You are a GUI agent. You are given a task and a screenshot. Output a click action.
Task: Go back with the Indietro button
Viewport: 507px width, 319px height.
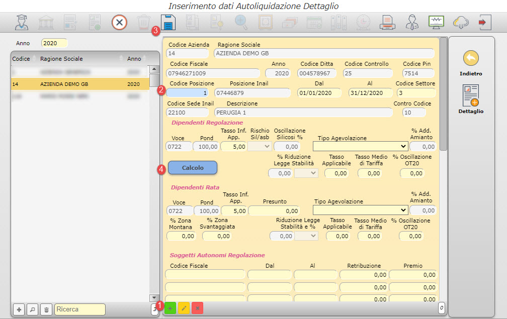point(471,63)
